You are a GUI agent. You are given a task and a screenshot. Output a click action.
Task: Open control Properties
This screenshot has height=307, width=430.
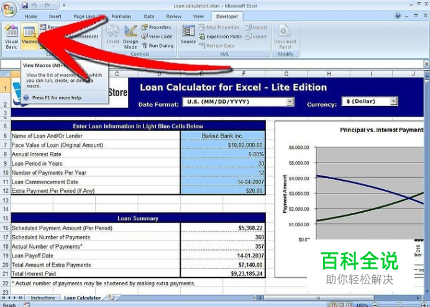[x=157, y=27]
